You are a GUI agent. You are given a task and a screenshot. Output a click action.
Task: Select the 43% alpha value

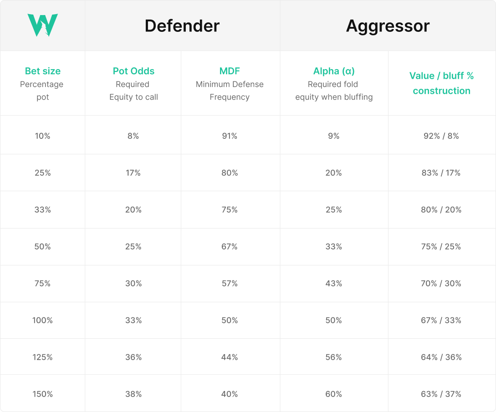pyautogui.click(x=334, y=284)
